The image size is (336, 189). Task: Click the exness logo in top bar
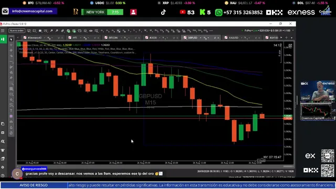(x=301, y=13)
